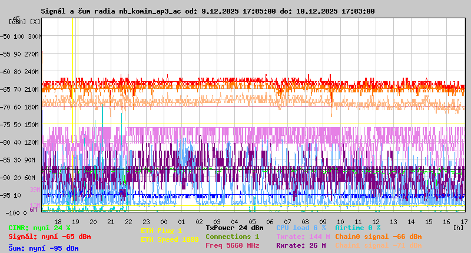Click the blue Šum legend entry
The image size is (471, 253).
(x=43, y=248)
